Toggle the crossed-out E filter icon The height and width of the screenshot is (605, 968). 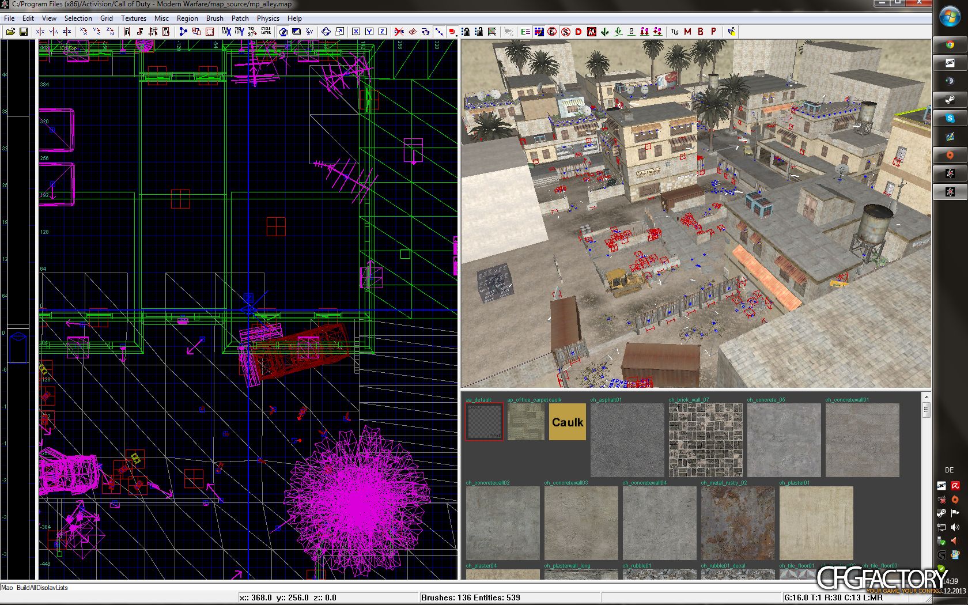pos(552,32)
